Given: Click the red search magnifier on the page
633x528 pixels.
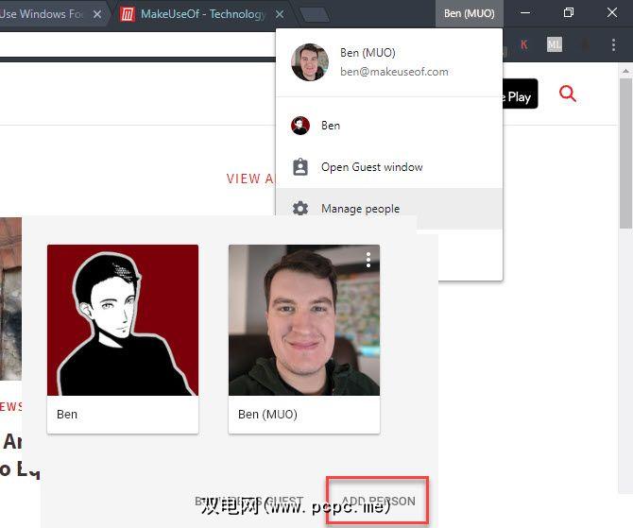Looking at the screenshot, I should click(x=567, y=94).
